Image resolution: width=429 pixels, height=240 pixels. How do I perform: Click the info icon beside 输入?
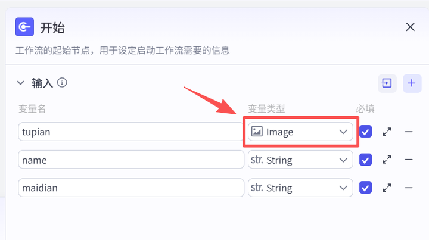[62, 83]
